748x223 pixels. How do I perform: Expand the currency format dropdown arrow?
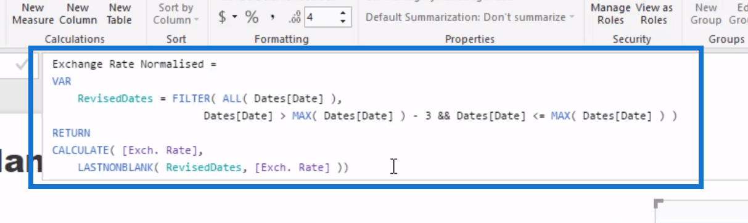235,17
